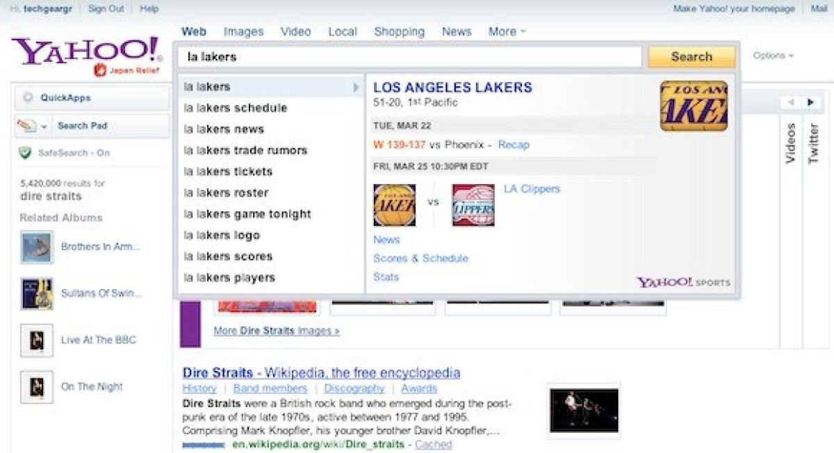Select the Web search tab
This screenshot has width=834, height=453.
[194, 31]
